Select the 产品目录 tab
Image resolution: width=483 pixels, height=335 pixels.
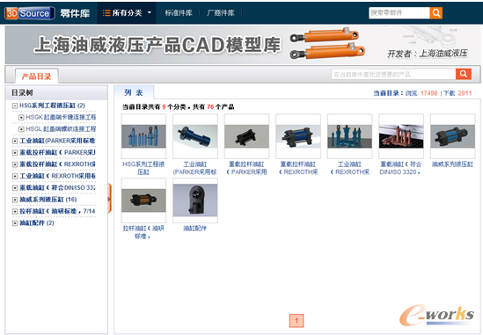[x=36, y=76]
